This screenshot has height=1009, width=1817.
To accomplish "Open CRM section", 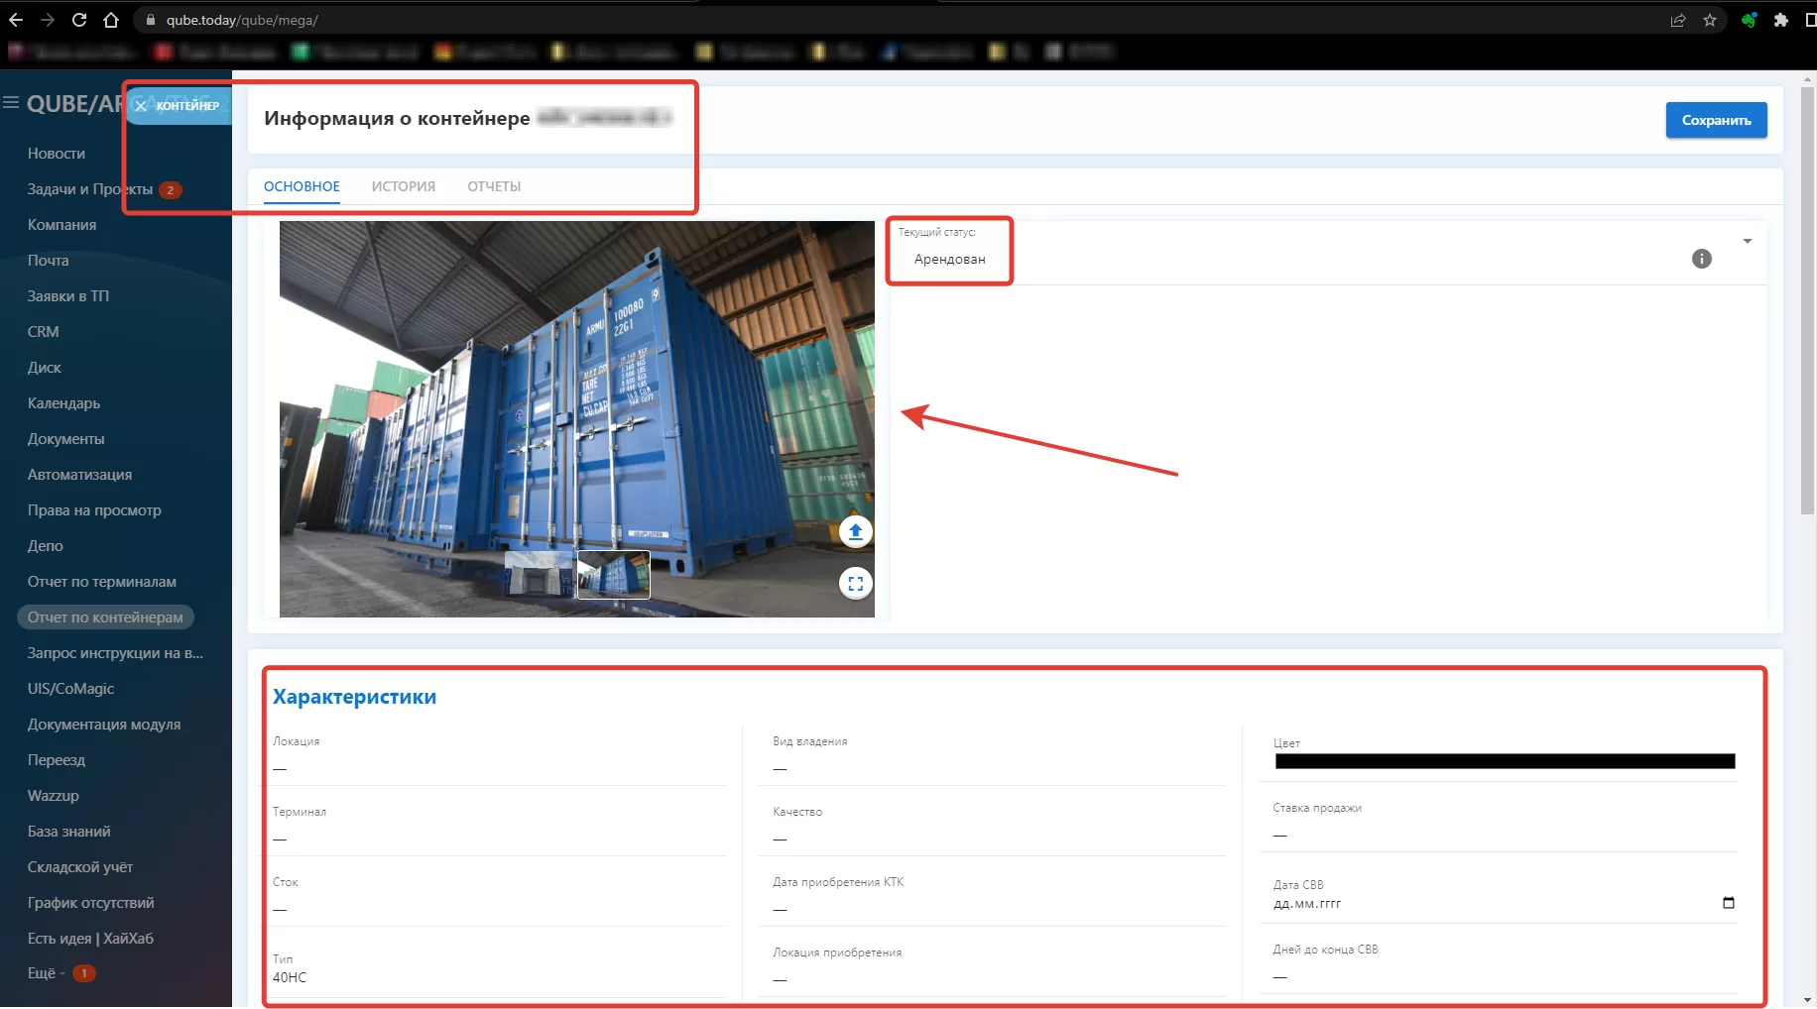I will click(x=44, y=332).
